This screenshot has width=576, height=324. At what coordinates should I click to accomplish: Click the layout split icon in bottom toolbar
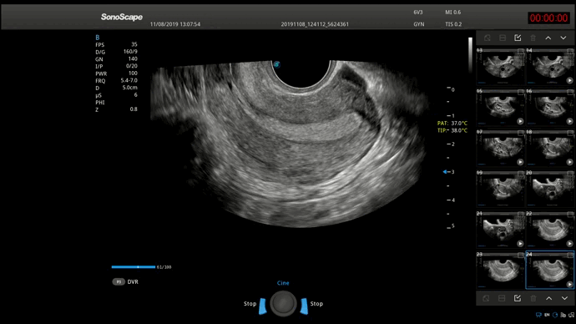[x=502, y=298]
